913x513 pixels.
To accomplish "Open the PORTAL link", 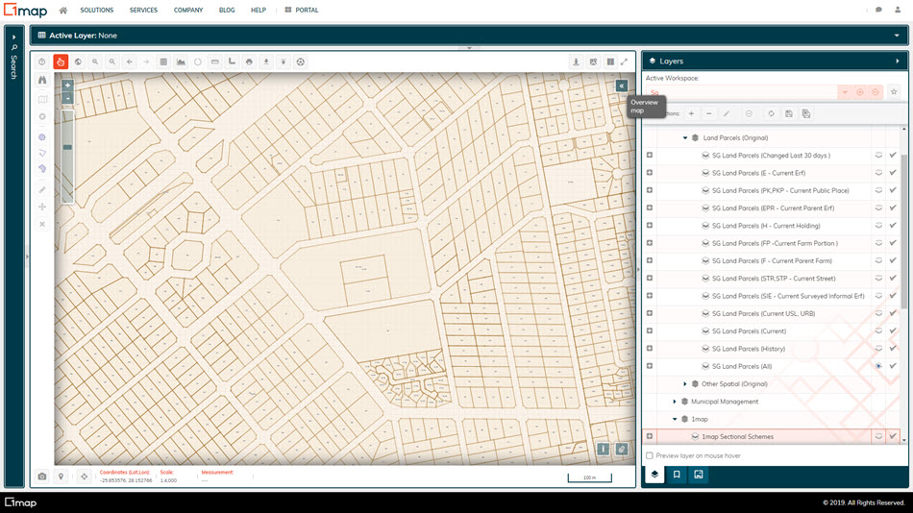I will (302, 10).
